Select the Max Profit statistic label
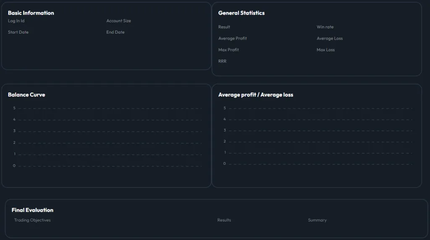This screenshot has height=240, width=430. [228, 50]
